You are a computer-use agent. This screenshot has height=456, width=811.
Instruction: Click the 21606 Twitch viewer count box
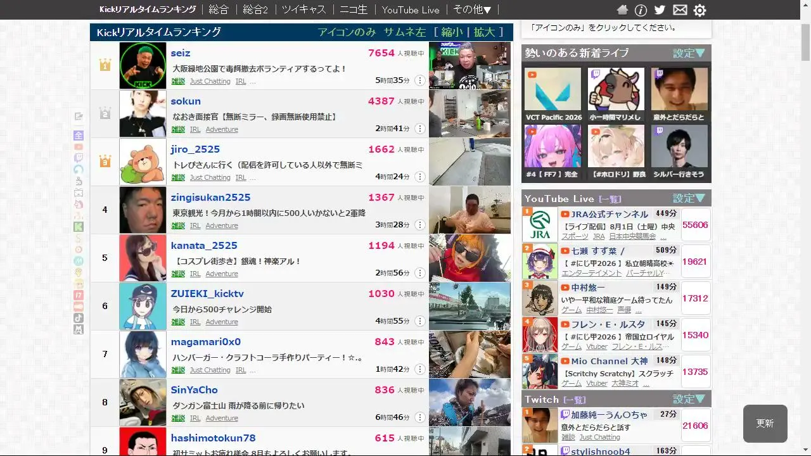(x=695, y=426)
